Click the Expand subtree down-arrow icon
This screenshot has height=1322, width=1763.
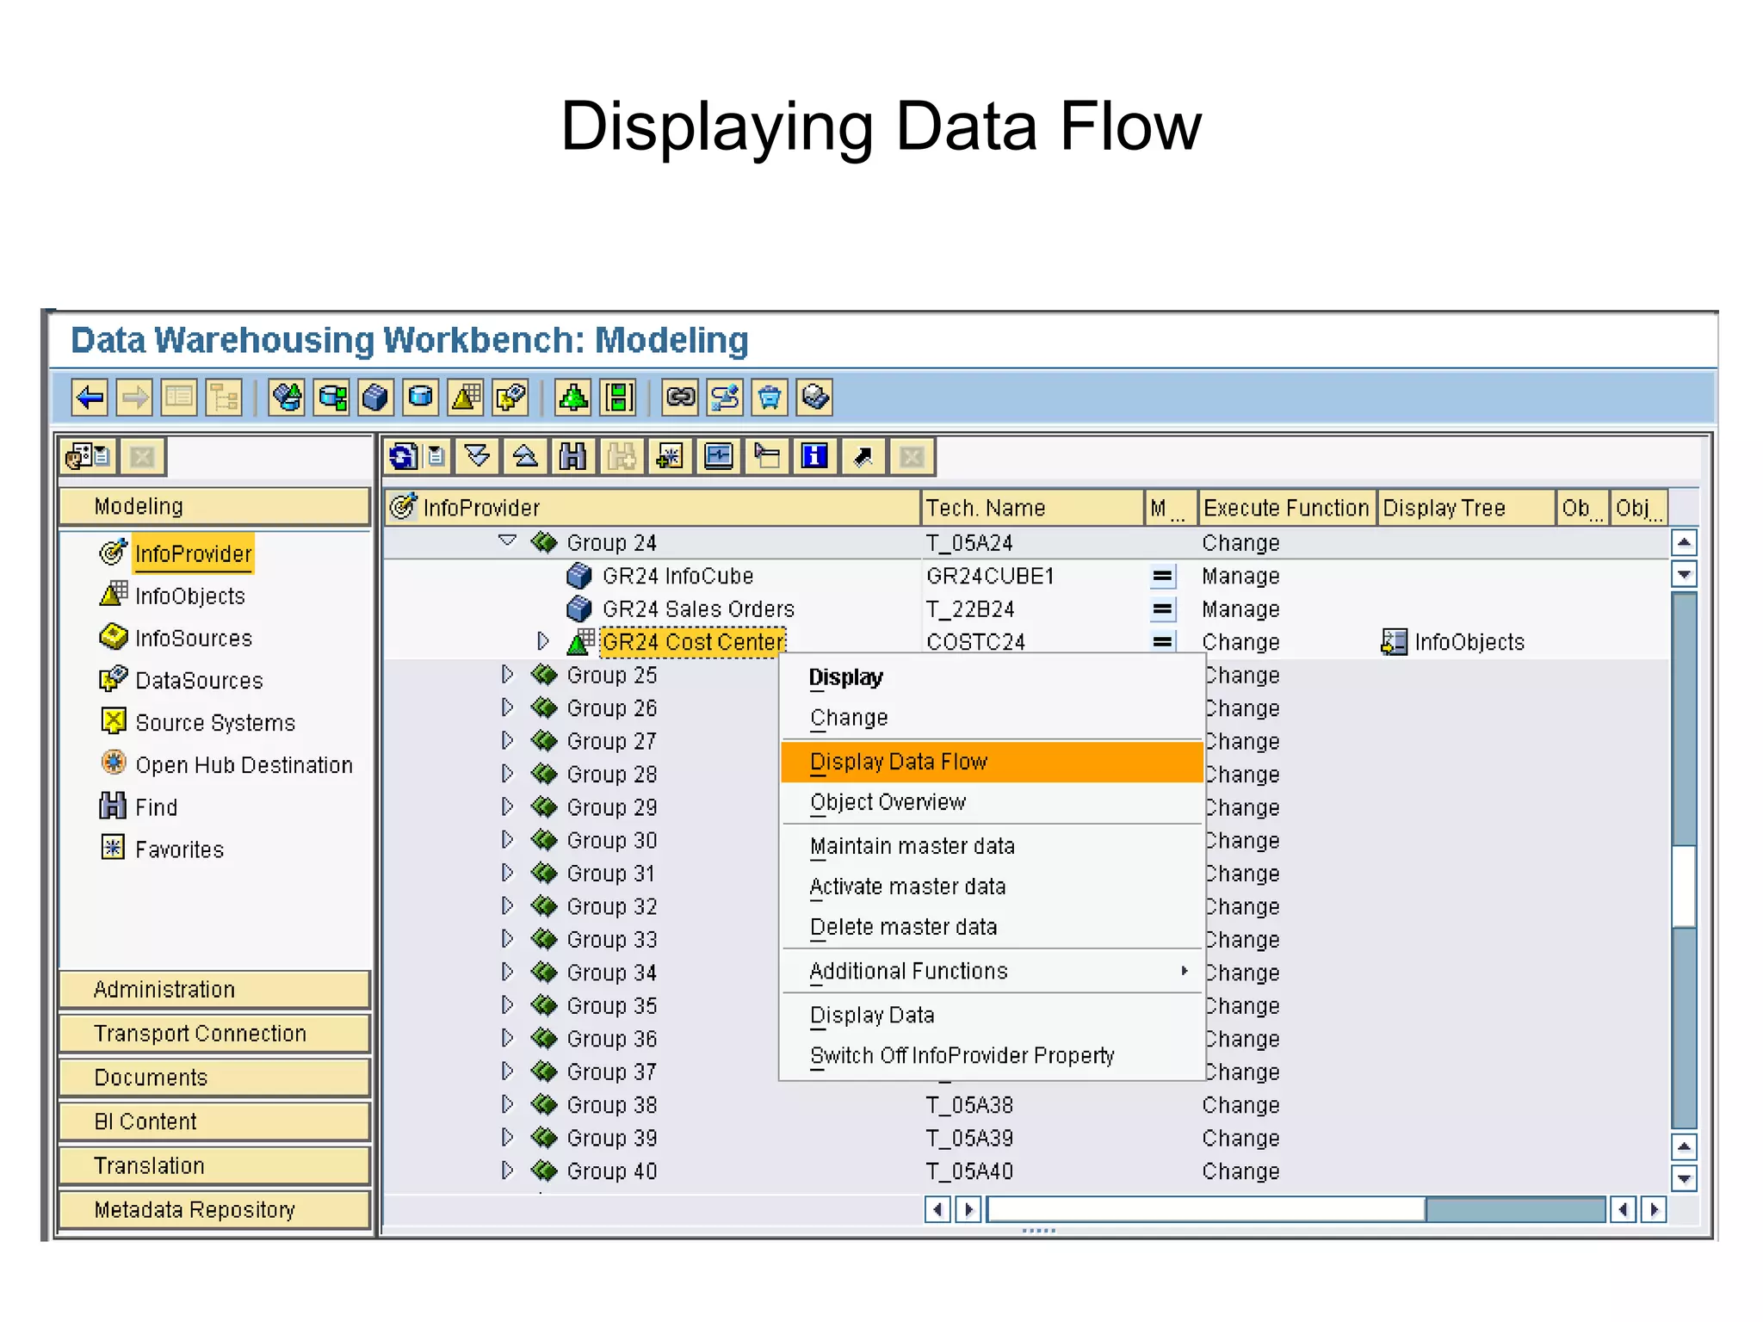(x=478, y=456)
